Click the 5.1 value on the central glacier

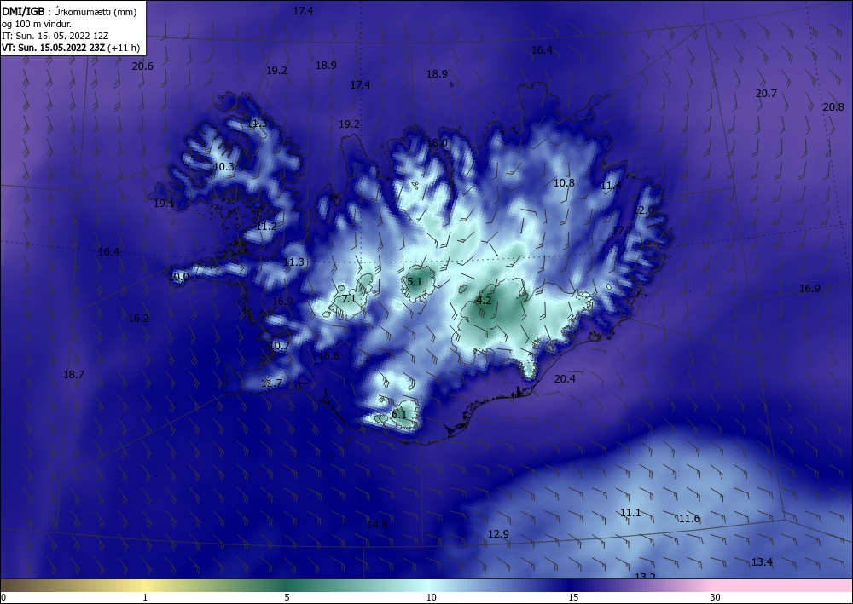(415, 281)
